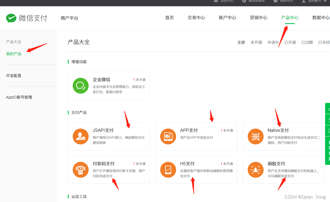This screenshot has width=330, height=202.
Task: Click the 企业微信 green chat icon
Action: pos(80,86)
